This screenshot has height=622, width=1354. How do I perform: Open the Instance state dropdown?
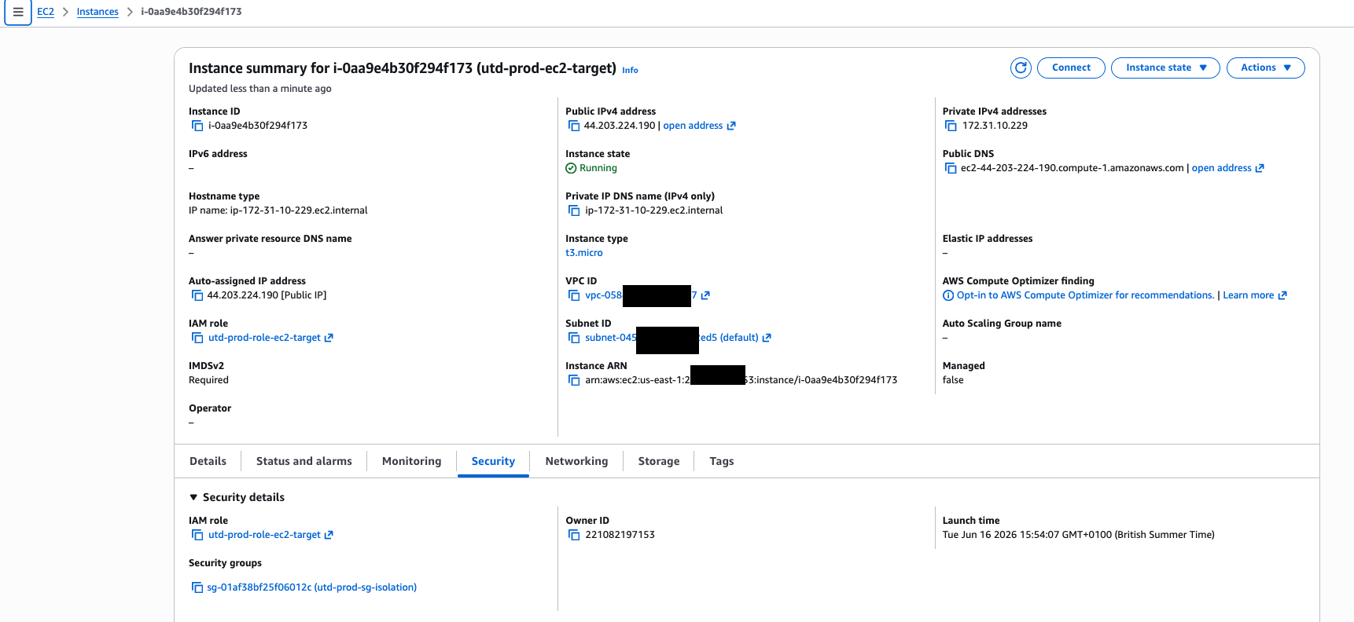[x=1165, y=68]
